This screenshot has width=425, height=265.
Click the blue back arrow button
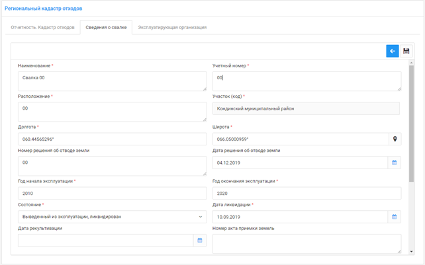pos(392,51)
